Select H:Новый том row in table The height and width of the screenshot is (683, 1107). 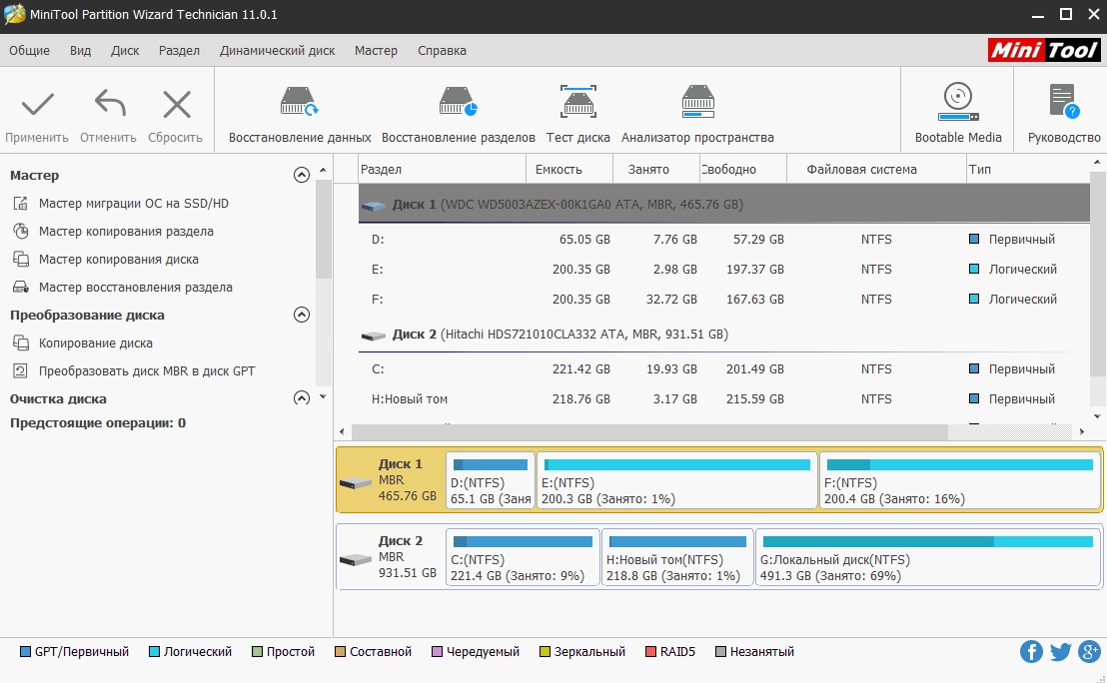pos(723,398)
